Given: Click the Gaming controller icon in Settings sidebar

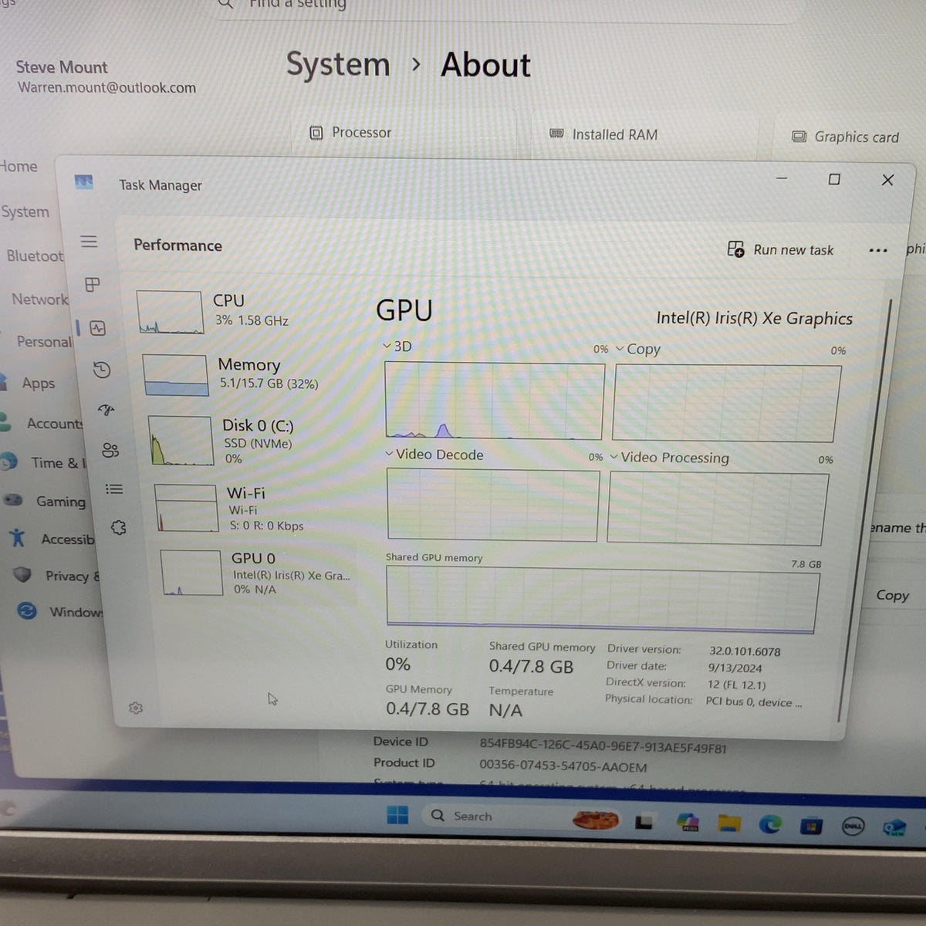Looking at the screenshot, I should click(x=13, y=500).
